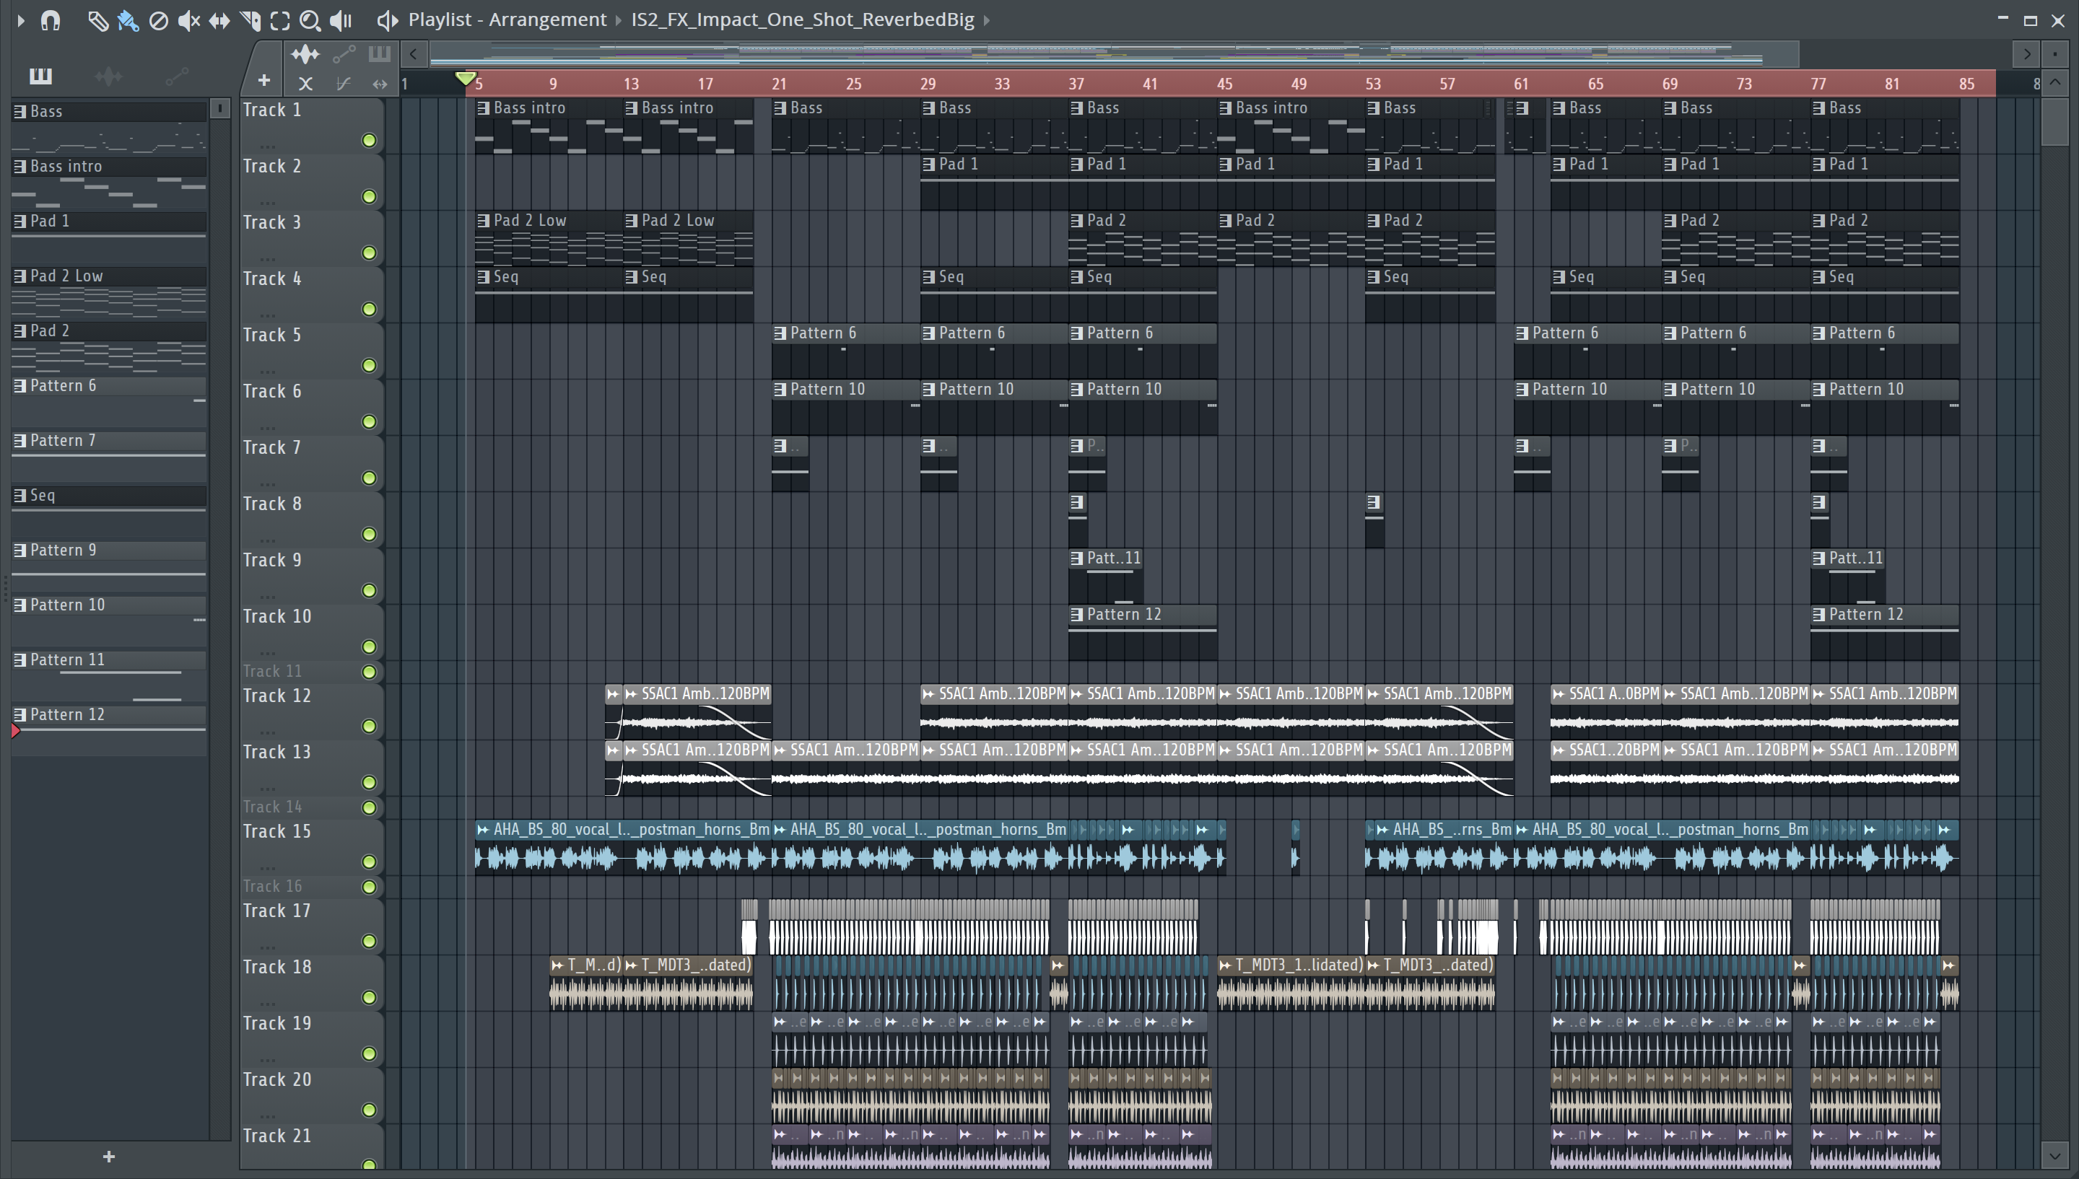The height and width of the screenshot is (1179, 2079).
Task: Click collapsed Track 14 header
Action: click(272, 807)
